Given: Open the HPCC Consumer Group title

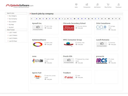Looking at the screenshot, I should tap(72, 40).
